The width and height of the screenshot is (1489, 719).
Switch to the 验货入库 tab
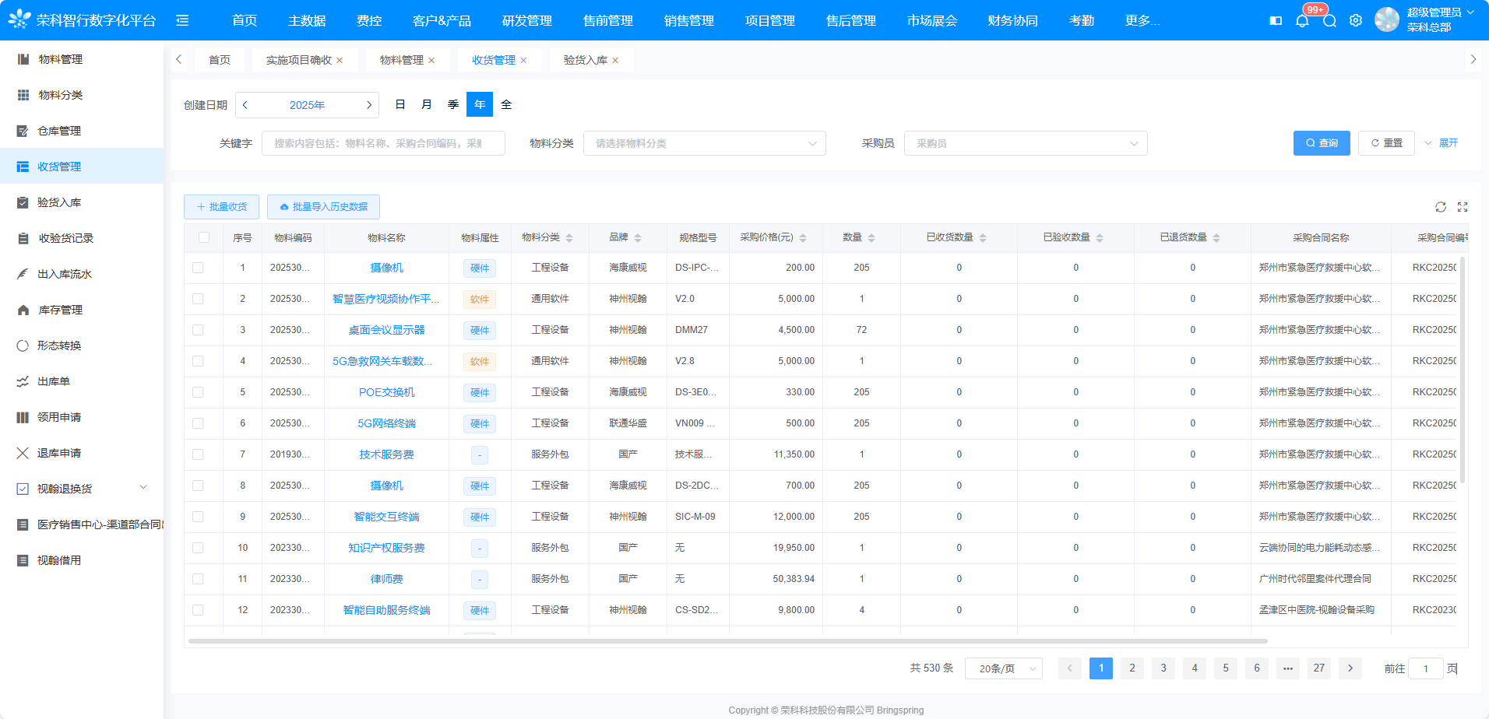click(x=585, y=60)
